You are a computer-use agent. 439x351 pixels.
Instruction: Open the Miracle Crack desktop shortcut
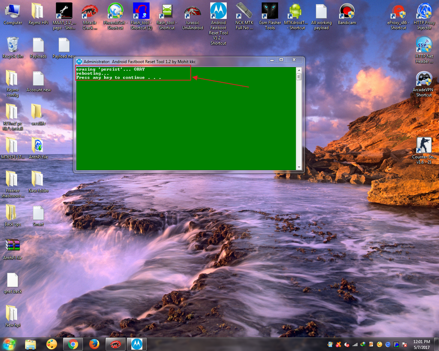tap(90, 11)
